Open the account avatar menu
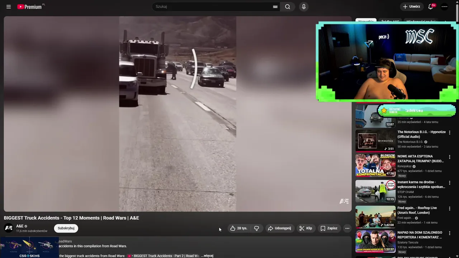The image size is (459, 258). (x=445, y=6)
